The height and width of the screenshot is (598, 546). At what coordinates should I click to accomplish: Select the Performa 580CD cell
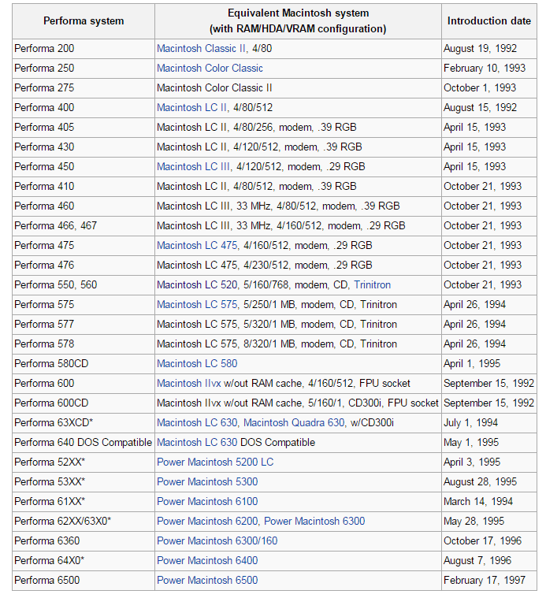84,364
